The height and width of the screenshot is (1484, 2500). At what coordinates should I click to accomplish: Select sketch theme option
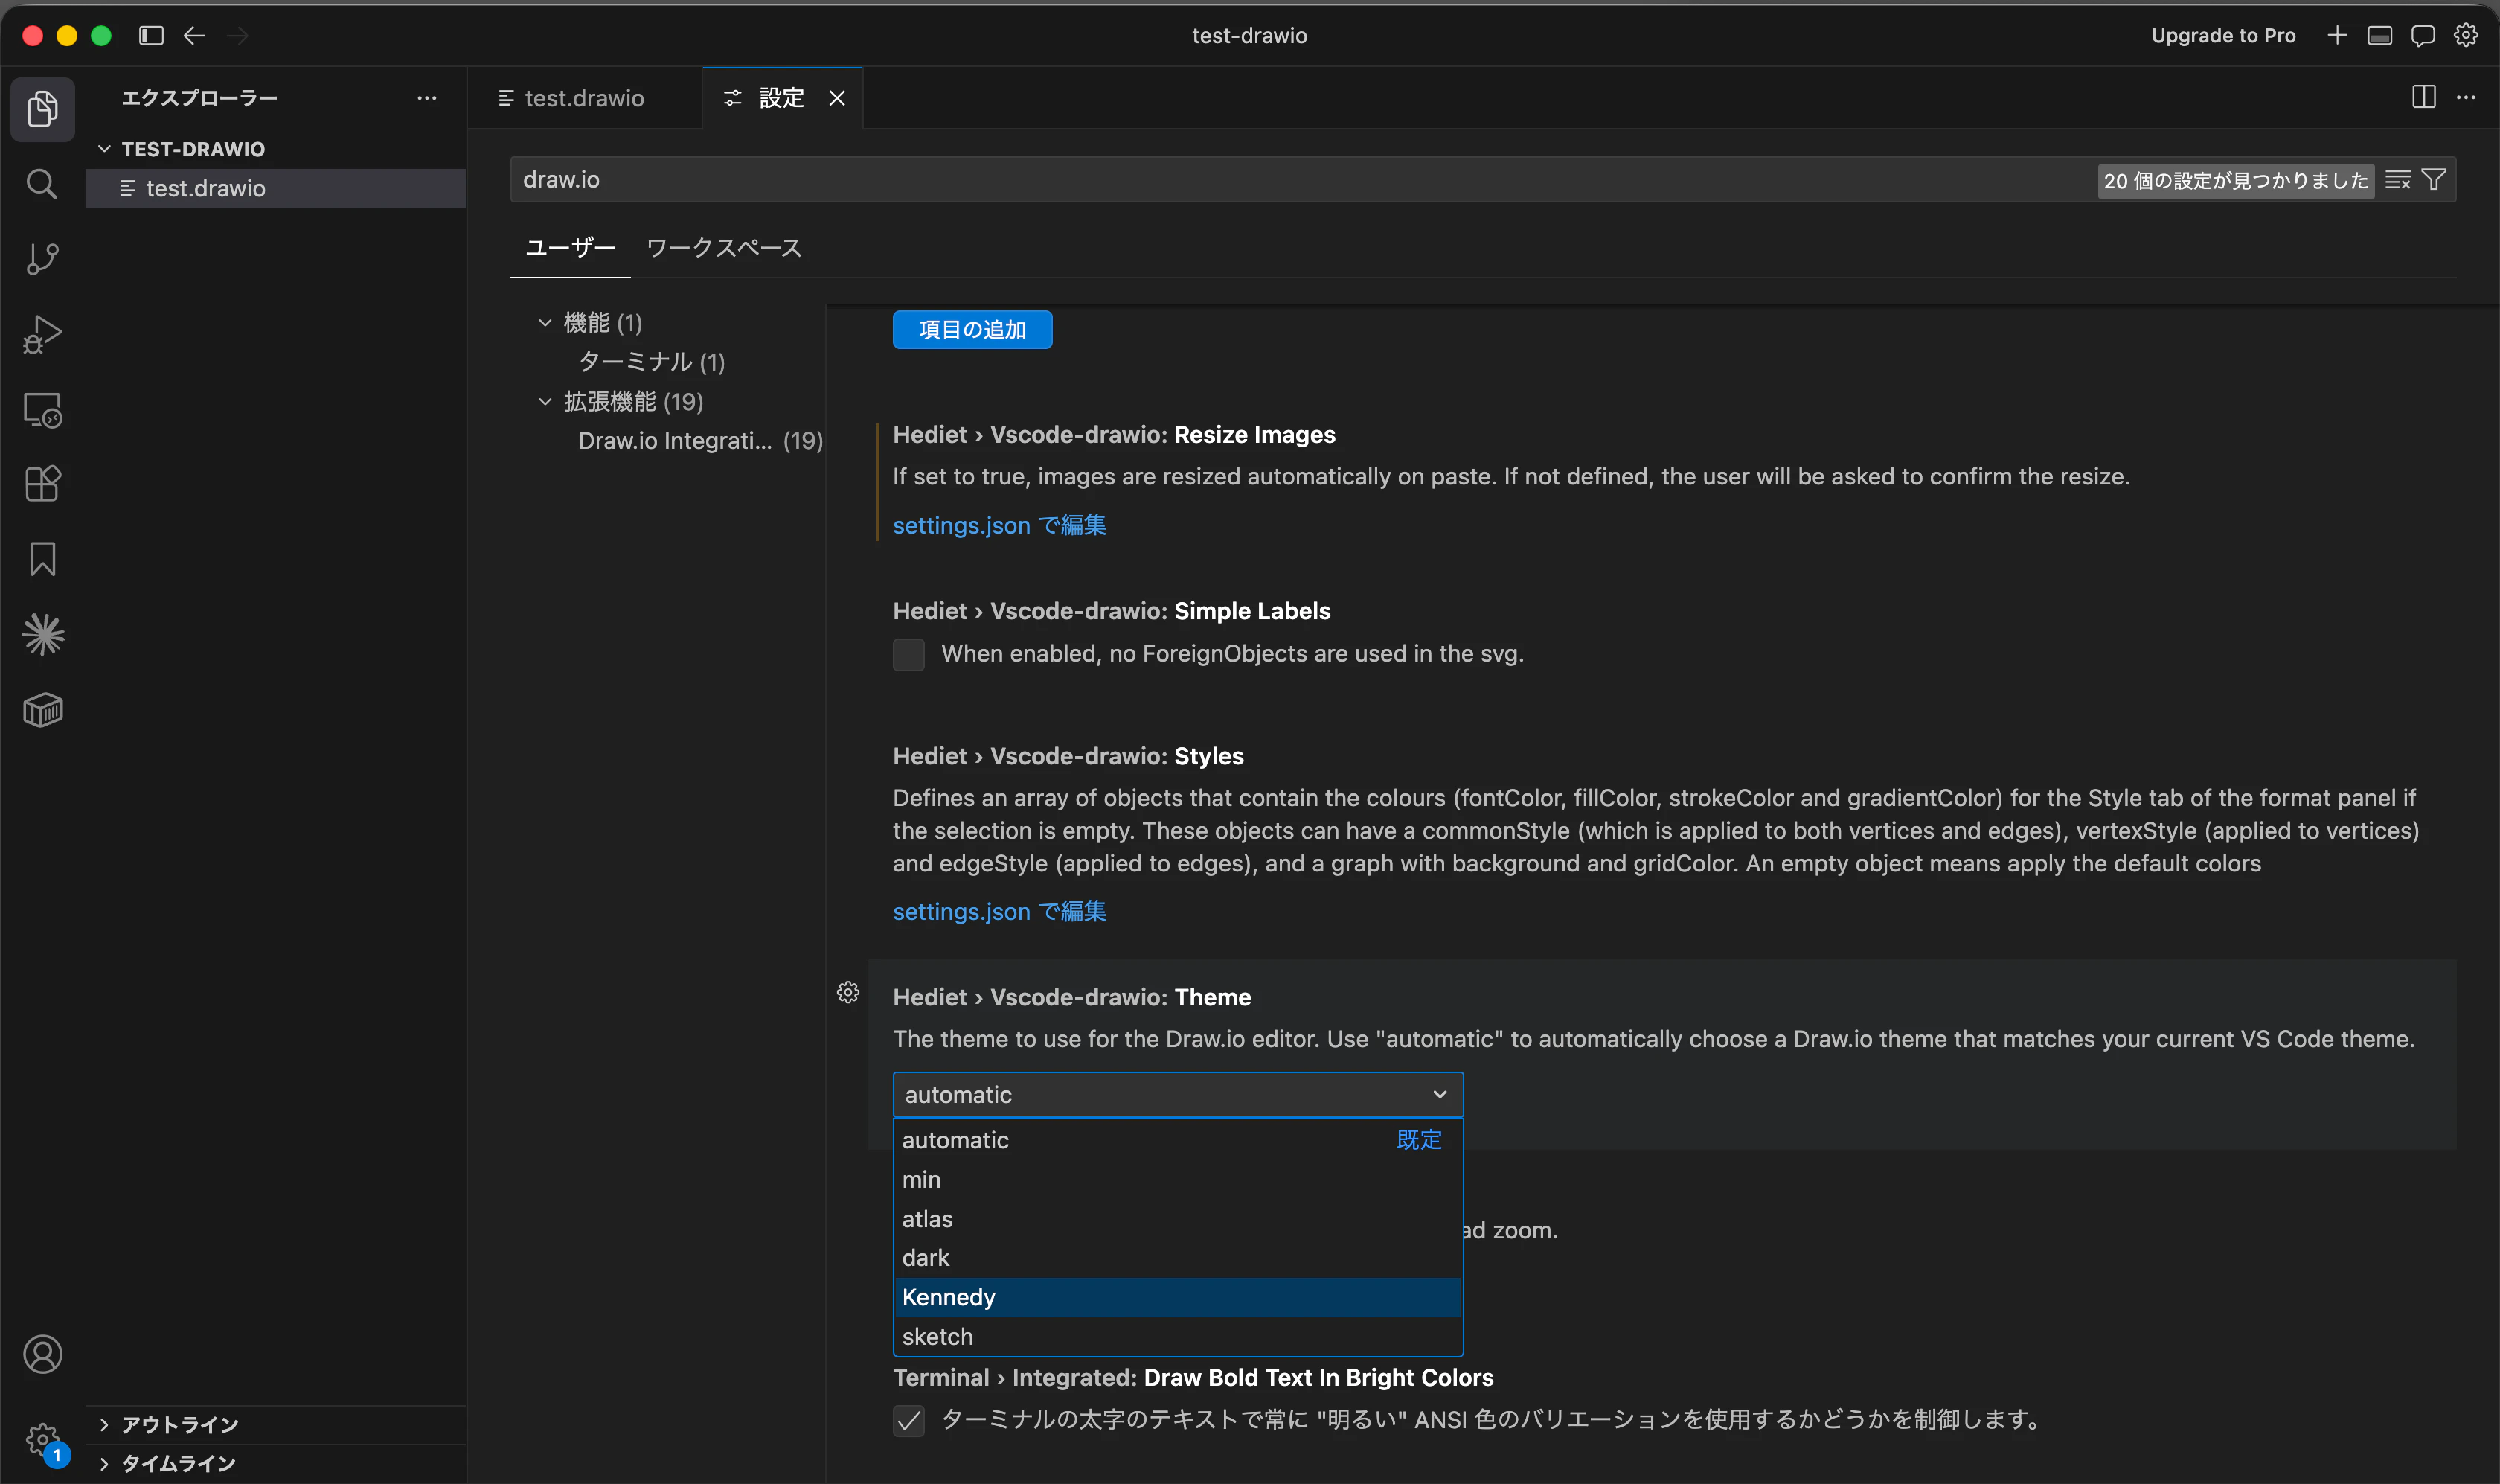pyautogui.click(x=1178, y=1337)
